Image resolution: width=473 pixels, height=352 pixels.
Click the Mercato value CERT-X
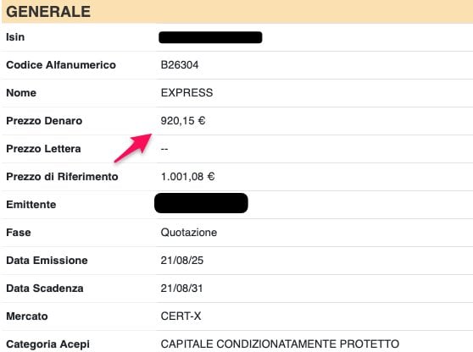(181, 316)
